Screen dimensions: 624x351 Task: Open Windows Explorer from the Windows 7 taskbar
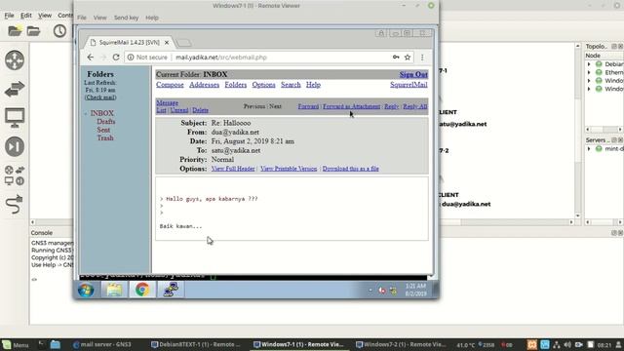coord(114,290)
